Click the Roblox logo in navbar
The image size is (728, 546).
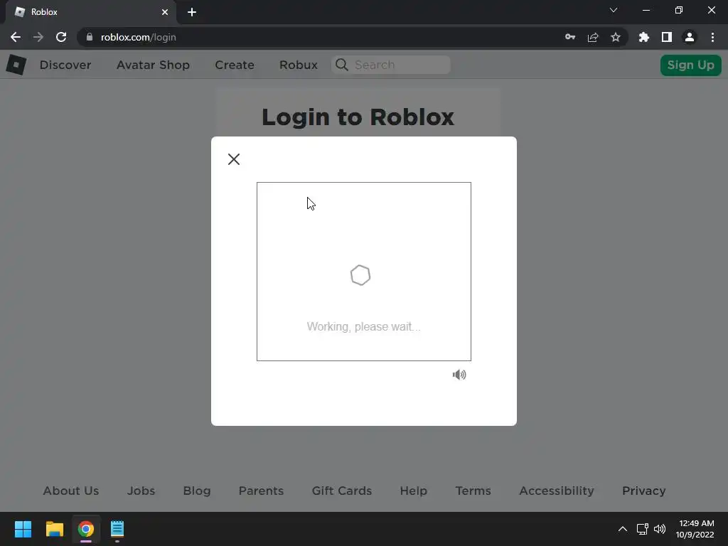16,65
